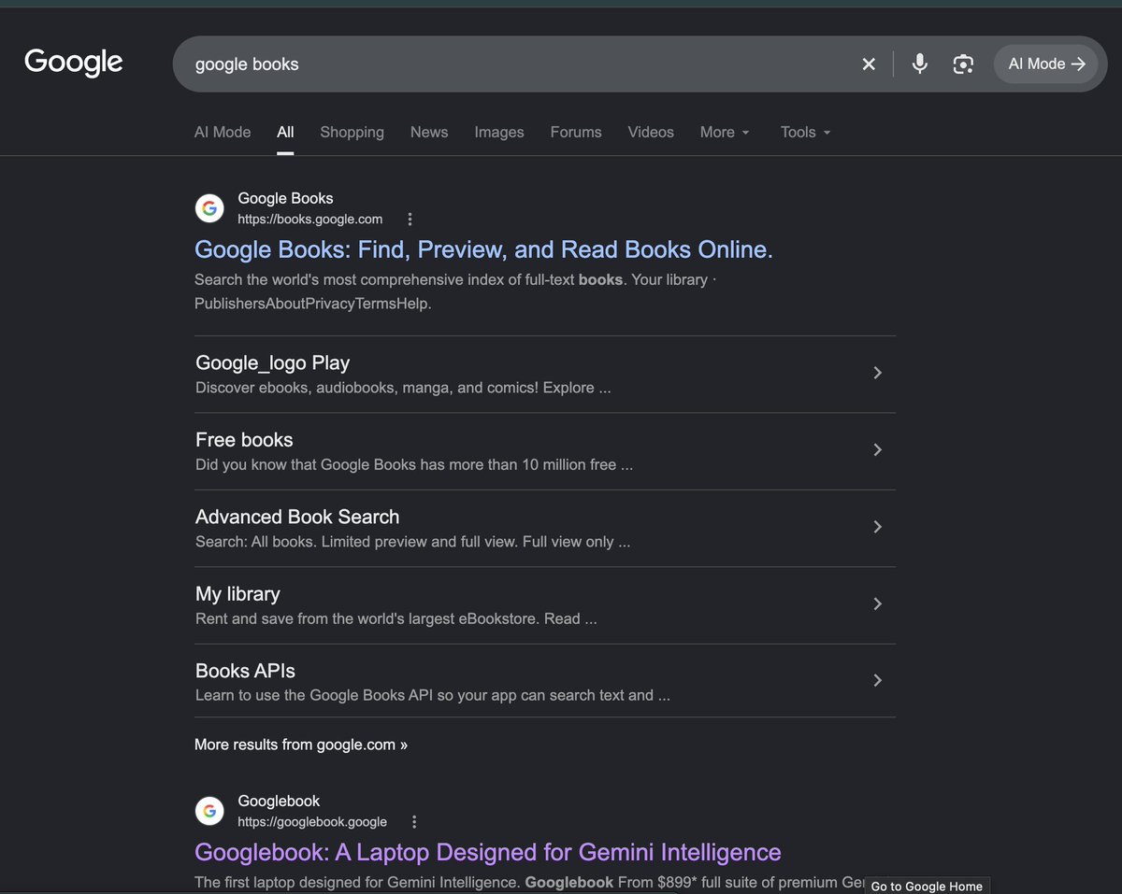Expand the Google_logo Play sitelink chevron
The width and height of the screenshot is (1122, 894).
click(x=877, y=373)
